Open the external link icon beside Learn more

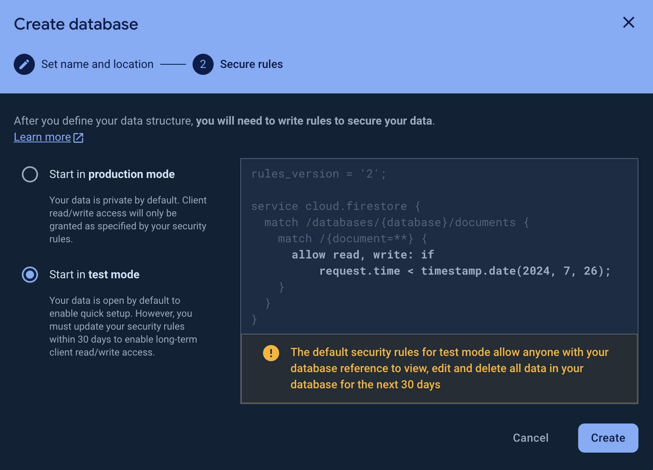tap(78, 138)
